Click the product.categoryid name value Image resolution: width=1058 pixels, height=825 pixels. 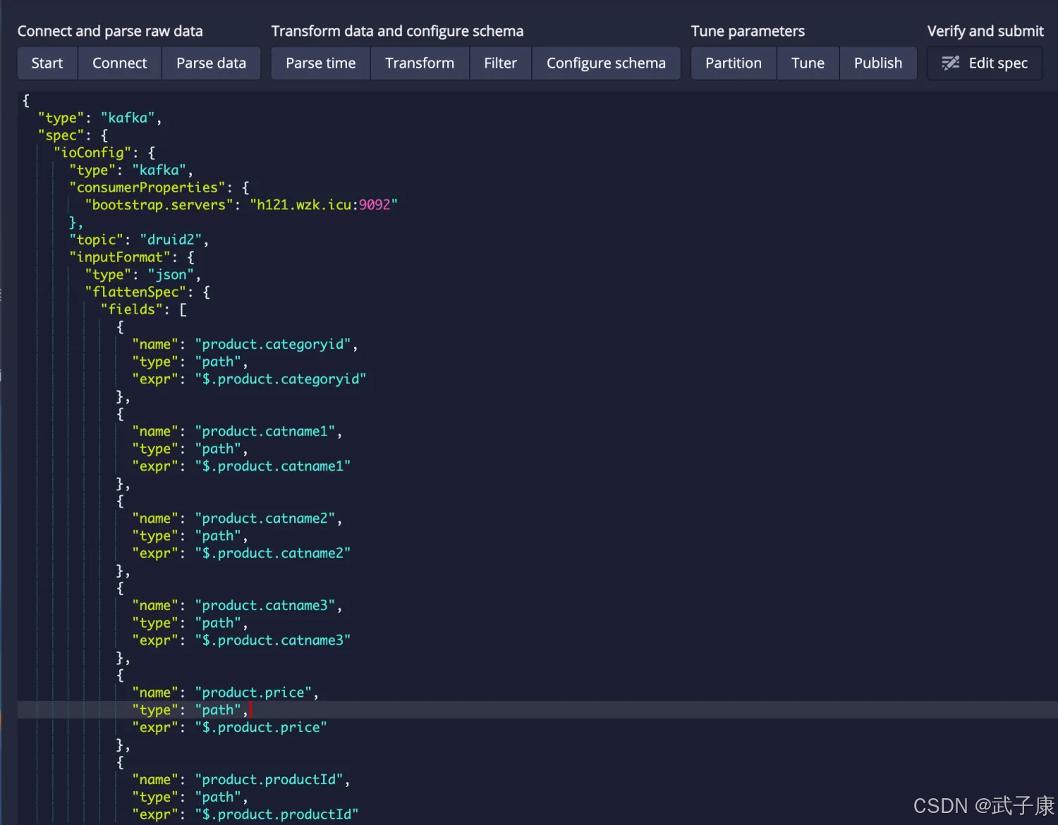(x=273, y=345)
